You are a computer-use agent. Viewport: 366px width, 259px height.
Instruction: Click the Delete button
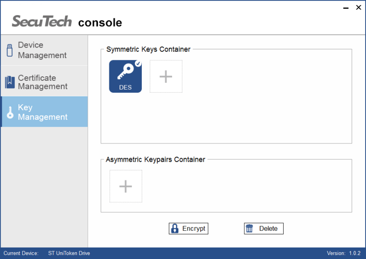[264, 228]
